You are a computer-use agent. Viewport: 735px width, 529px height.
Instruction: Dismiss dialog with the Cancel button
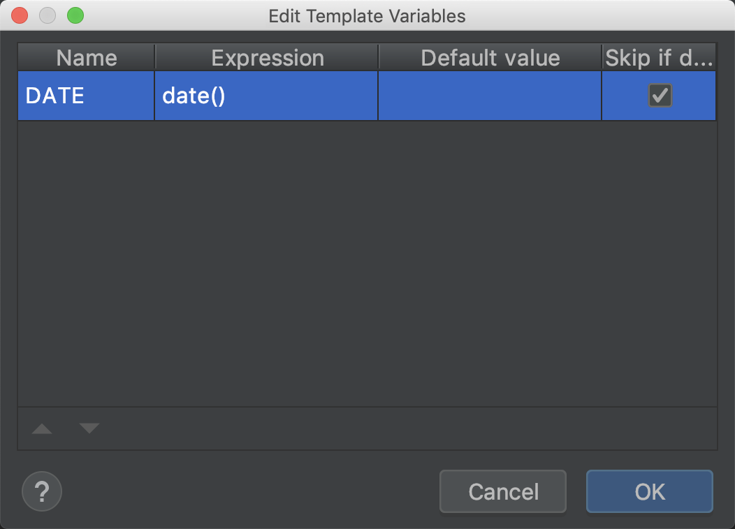tap(503, 491)
